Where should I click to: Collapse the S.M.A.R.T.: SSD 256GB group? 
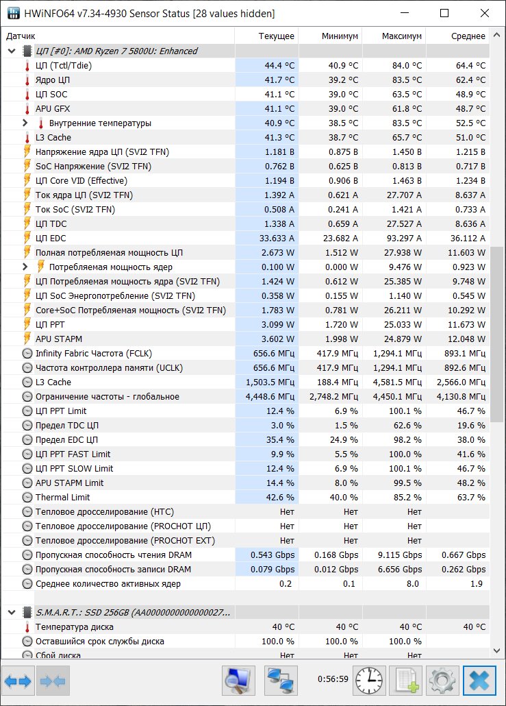[x=12, y=612]
